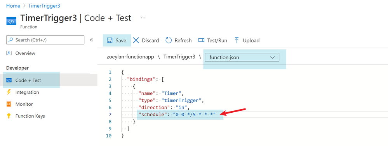Screen dimensions: 388x146
Task: Open the ellipsis more options menu
Action: tap(143, 18)
